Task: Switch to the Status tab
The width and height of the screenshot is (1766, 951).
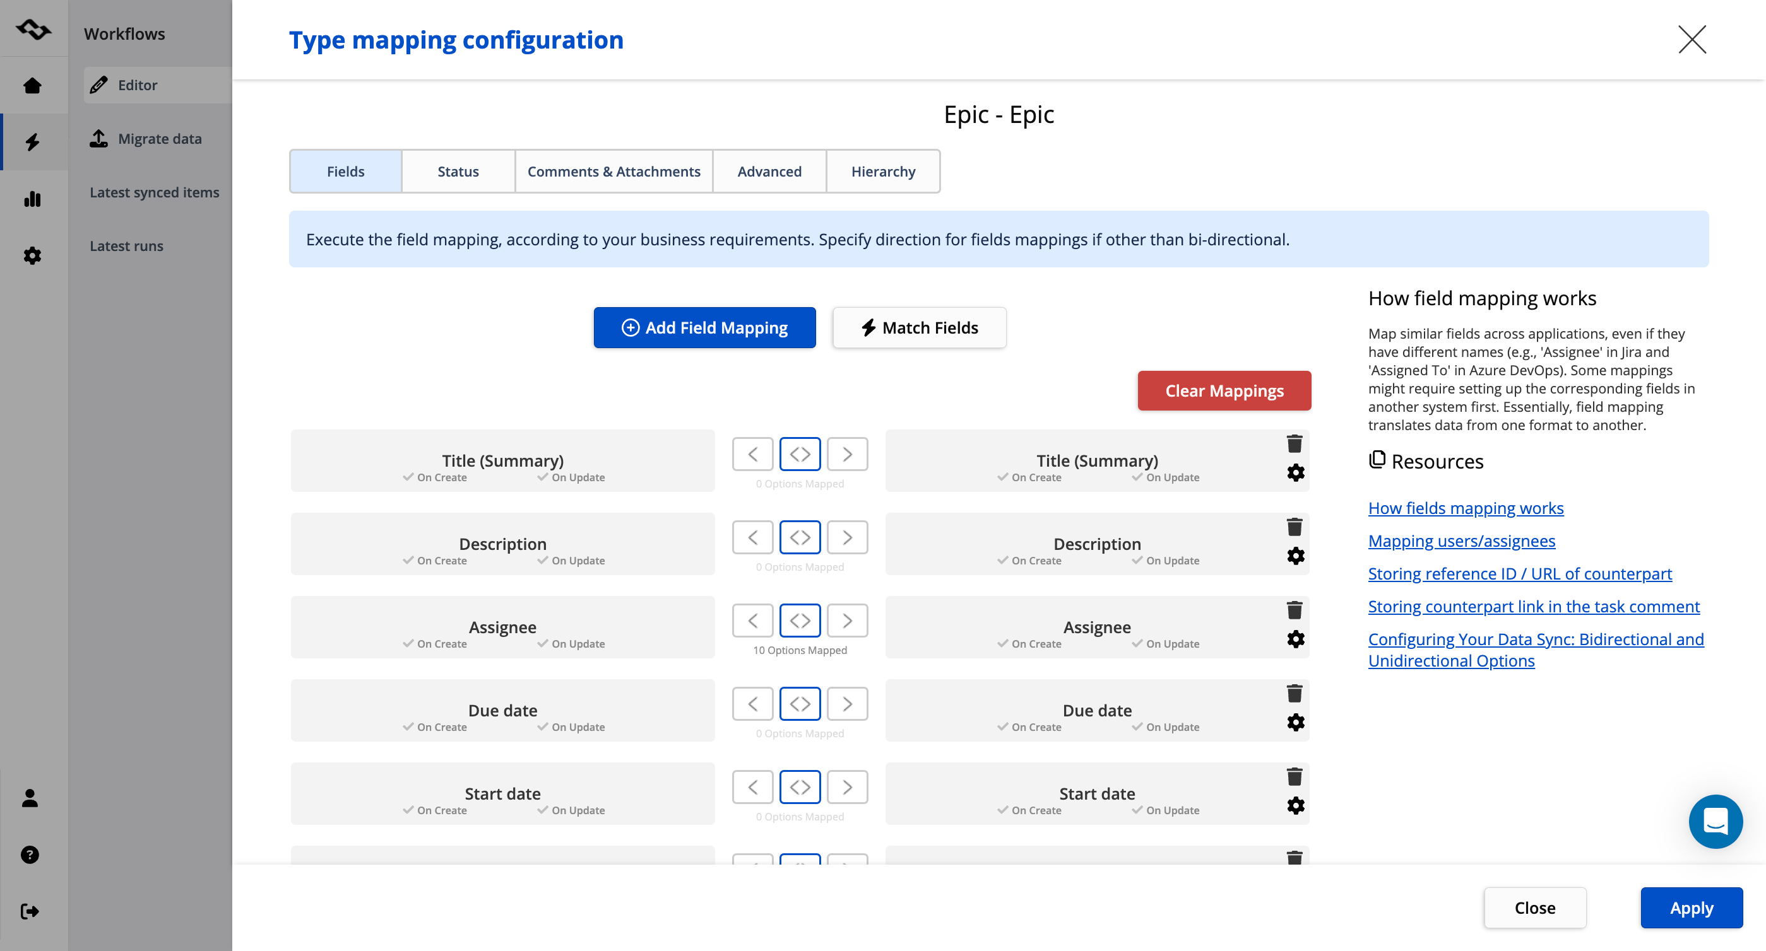Action: [x=458, y=172]
